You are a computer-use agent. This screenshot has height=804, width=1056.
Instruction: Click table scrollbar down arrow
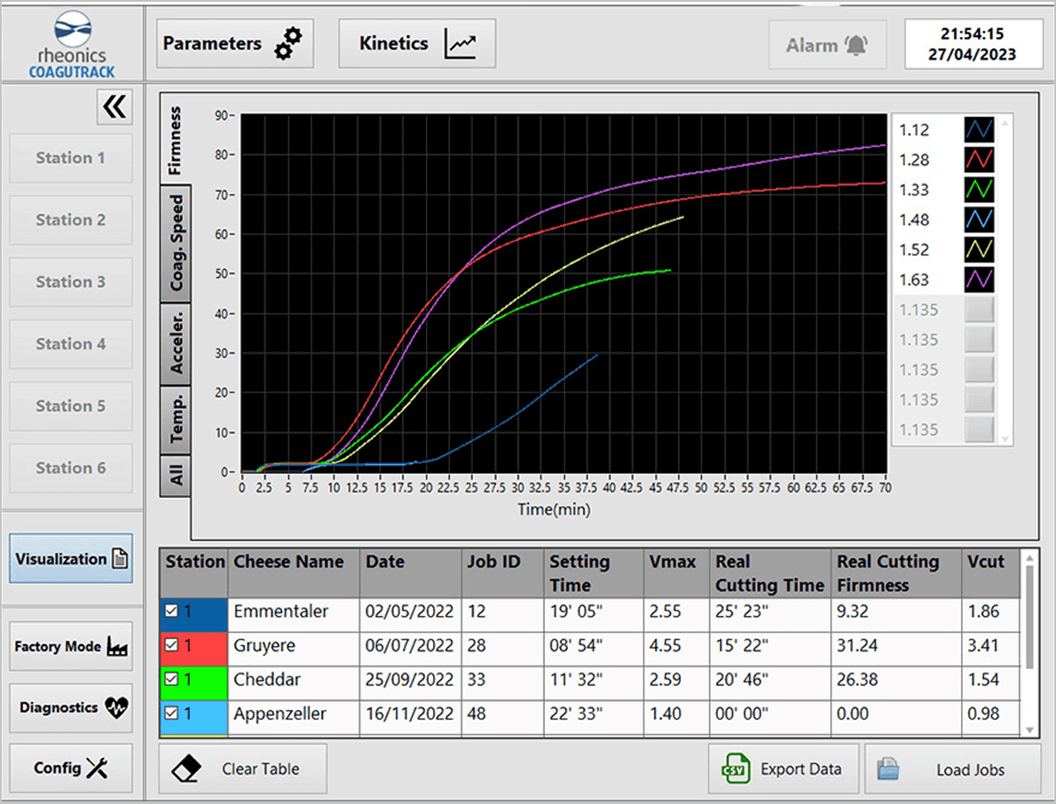coord(1028,729)
